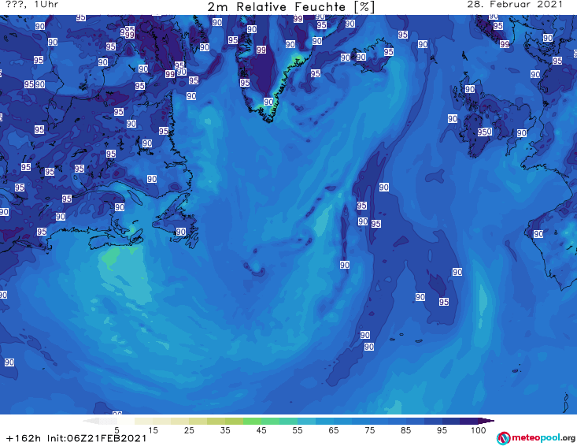
Task: Click legend value 100
Action: 478,429
